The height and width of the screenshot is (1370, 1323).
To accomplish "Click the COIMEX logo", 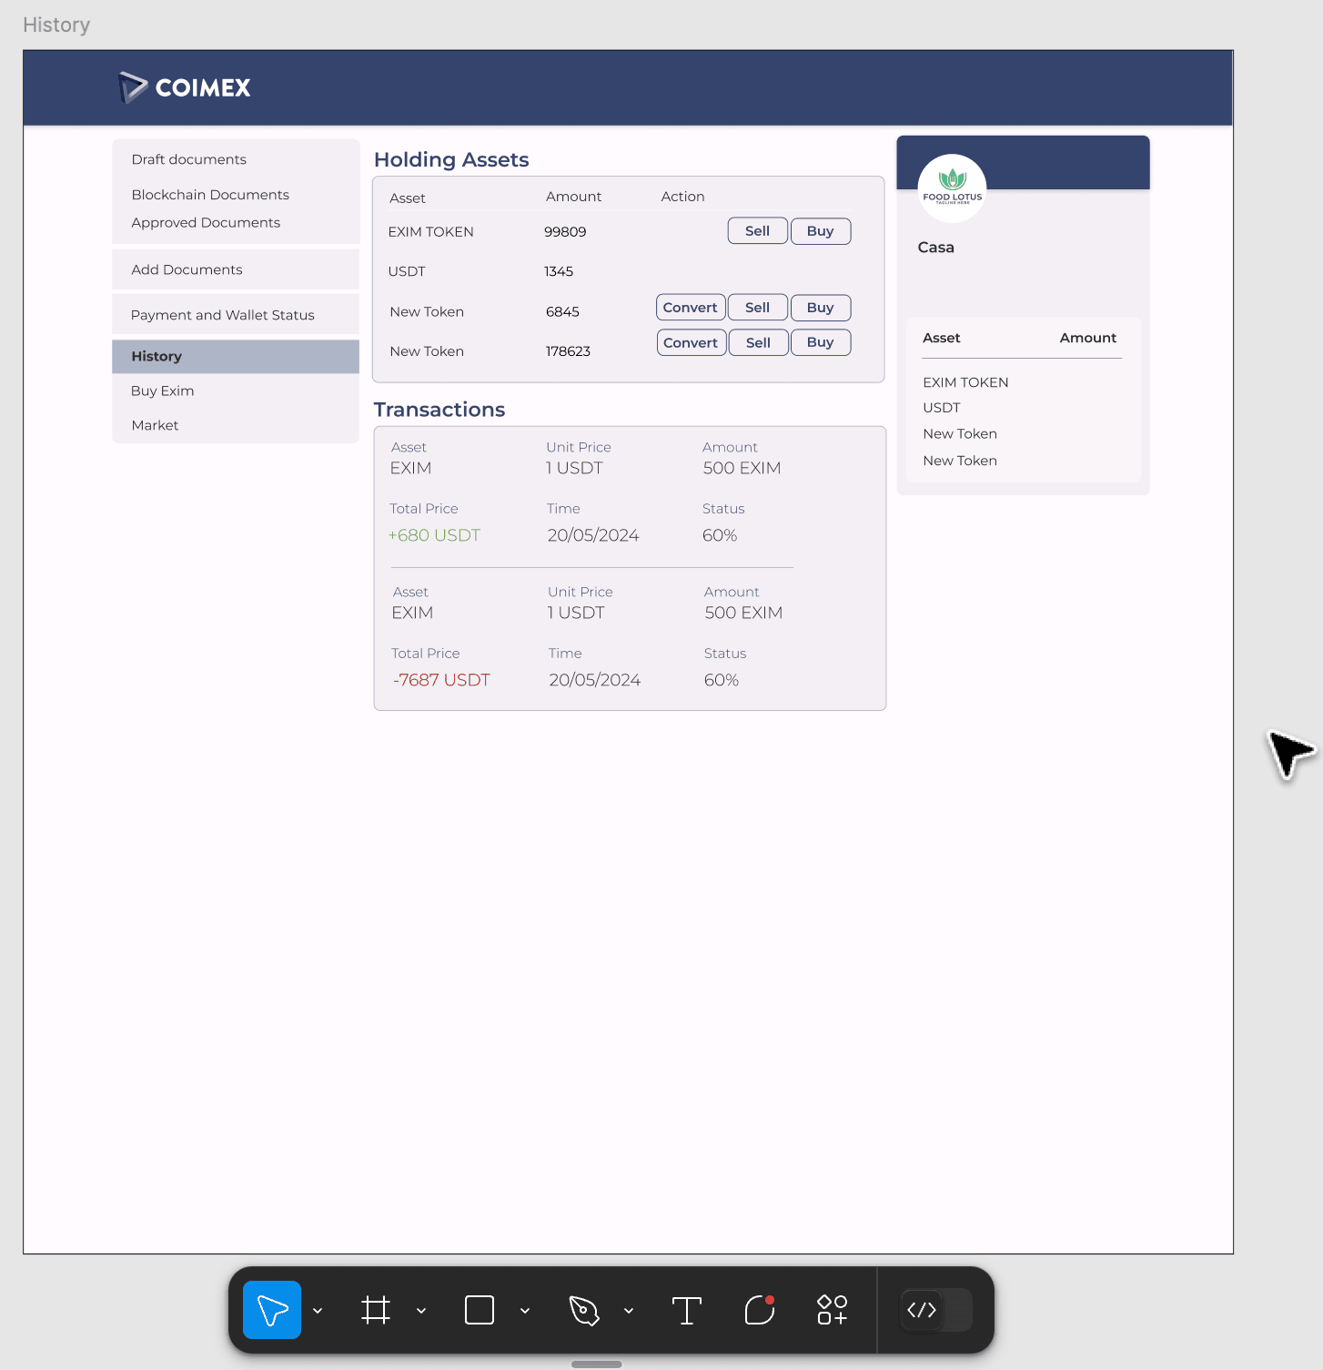I will coord(185,87).
